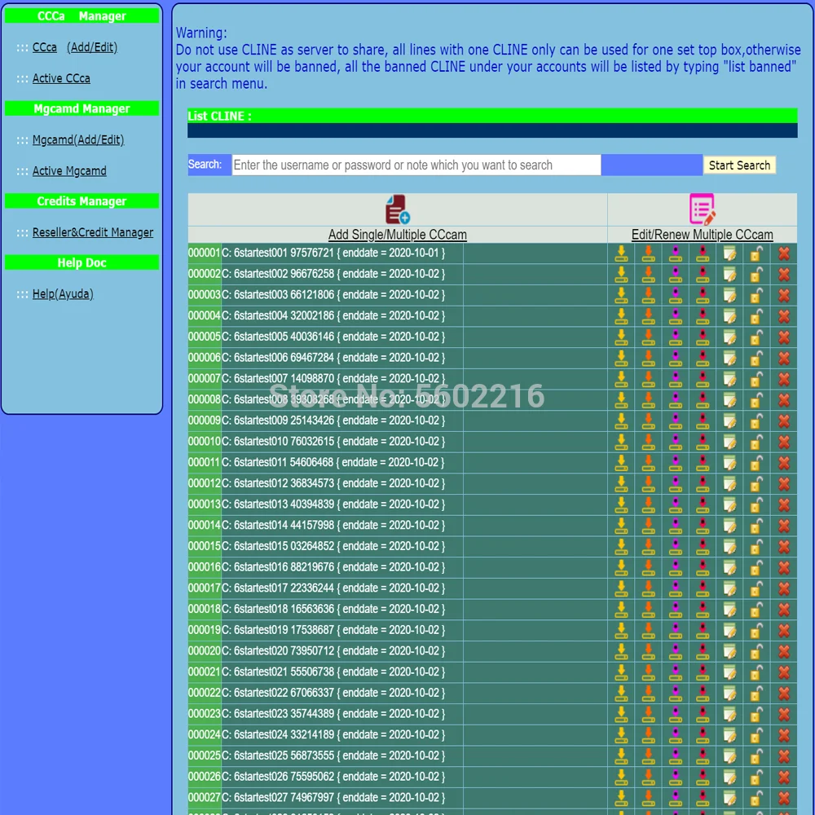Click magenta download arrow for 6startest011
This screenshot has height=815, width=815.
click(675, 463)
